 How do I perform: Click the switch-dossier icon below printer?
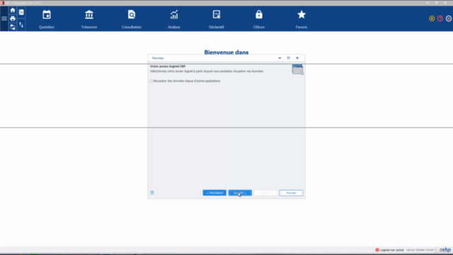click(x=13, y=27)
